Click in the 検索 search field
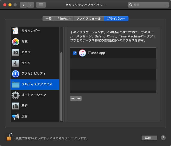171x146 pixels. (148, 5)
